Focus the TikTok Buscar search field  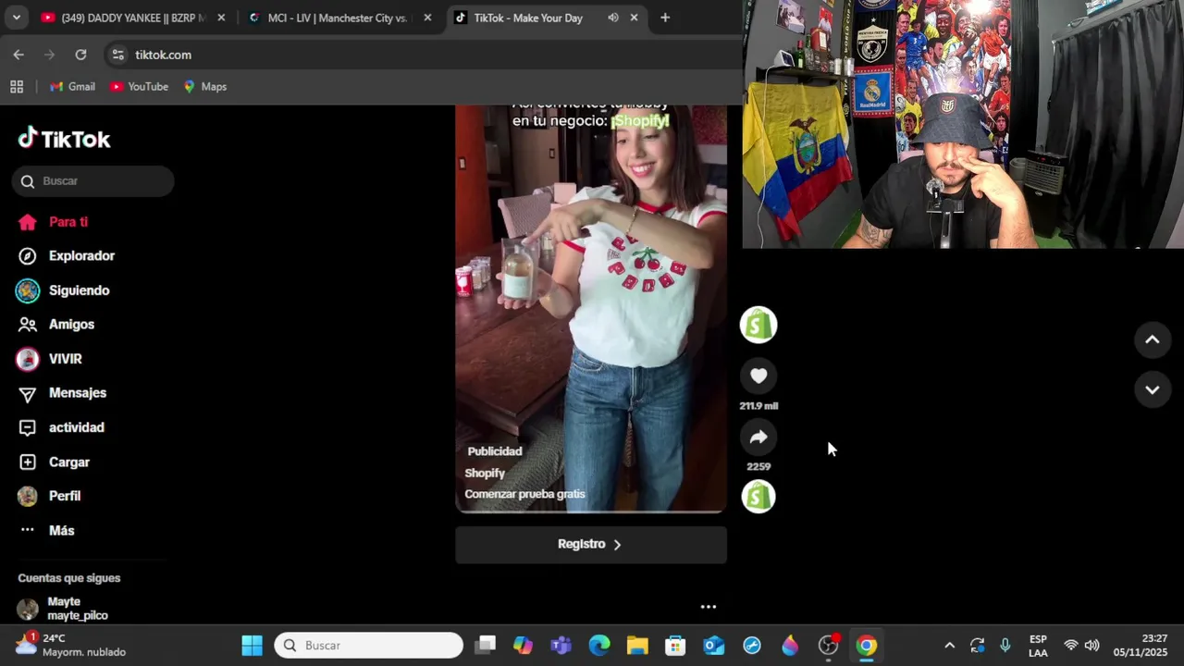pyautogui.click(x=92, y=181)
